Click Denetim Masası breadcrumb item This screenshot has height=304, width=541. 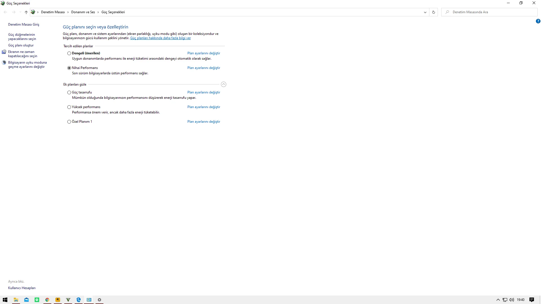click(x=53, y=12)
